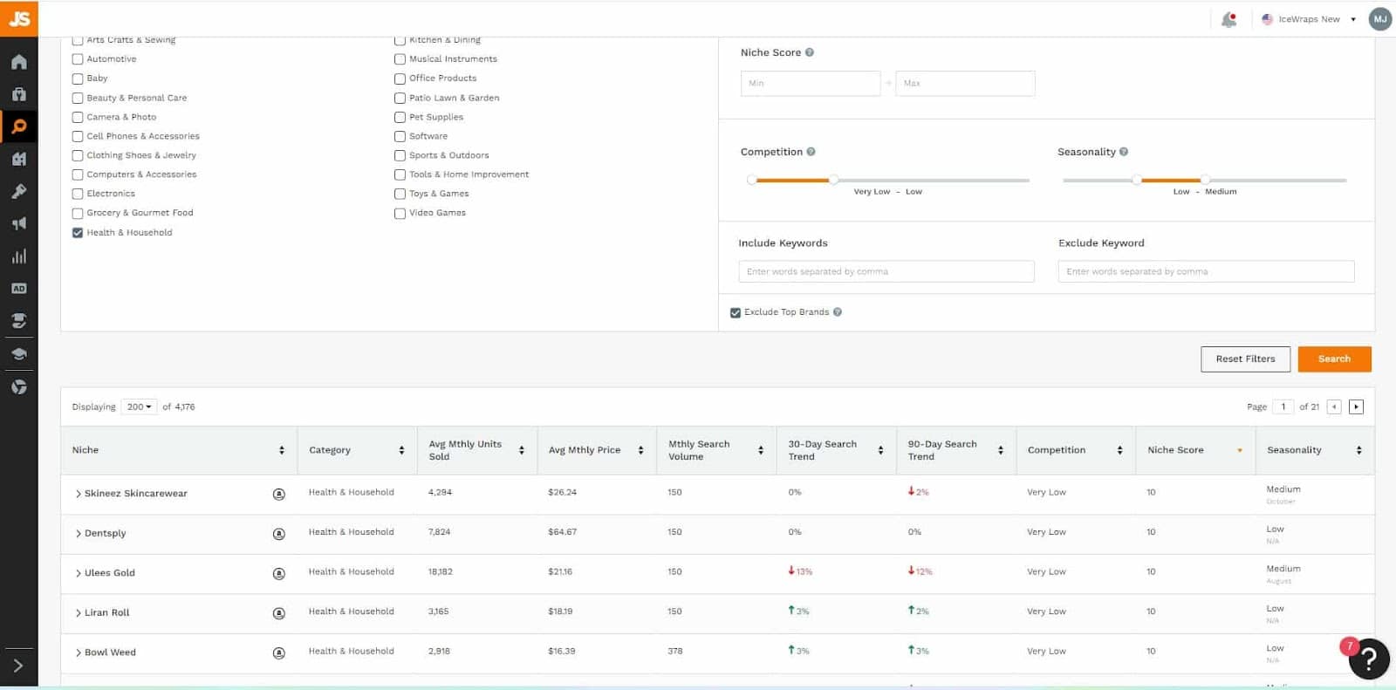Open the home icon in sidebar

pos(19,62)
